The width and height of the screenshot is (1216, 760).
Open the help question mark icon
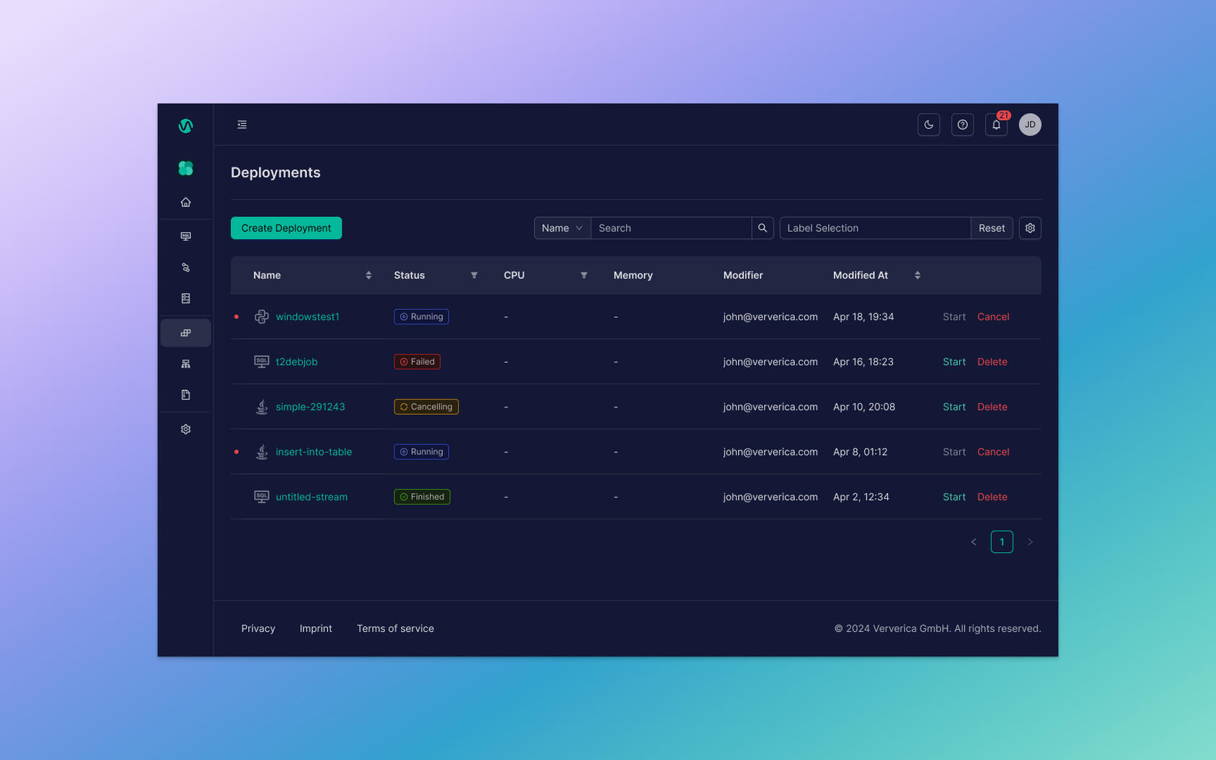pyautogui.click(x=962, y=124)
